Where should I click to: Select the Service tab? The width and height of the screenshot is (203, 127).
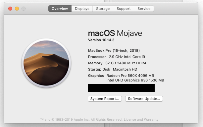click(144, 9)
